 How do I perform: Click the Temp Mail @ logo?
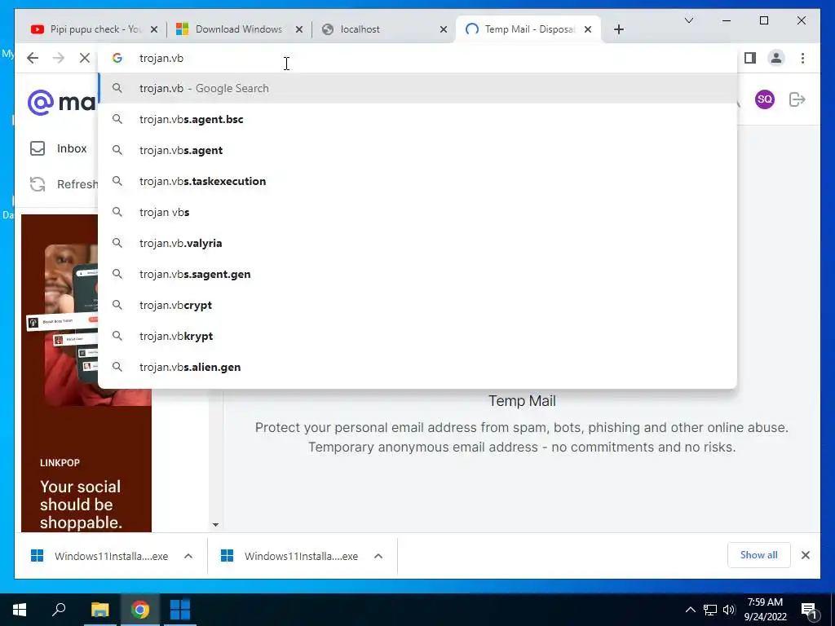(41, 102)
